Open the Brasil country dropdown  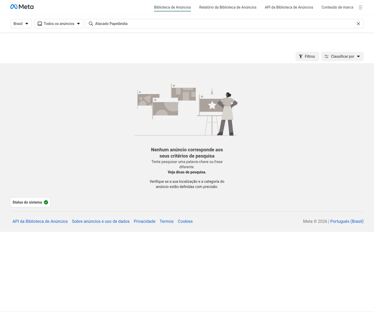21,24
